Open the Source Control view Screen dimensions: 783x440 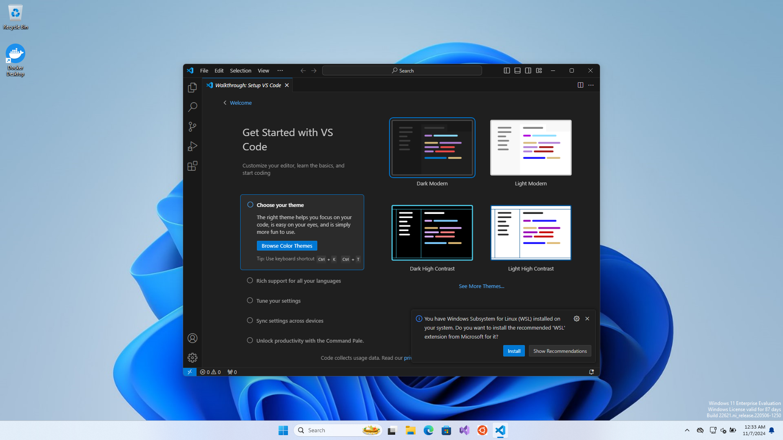click(x=192, y=126)
